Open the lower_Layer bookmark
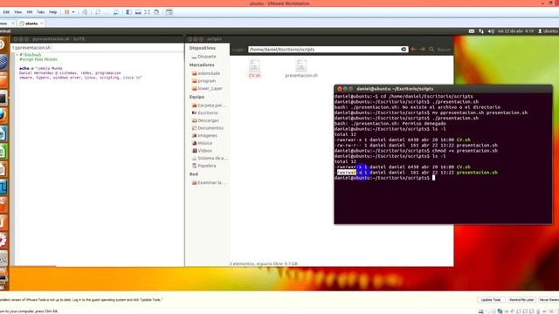559x314 pixels. (207, 88)
